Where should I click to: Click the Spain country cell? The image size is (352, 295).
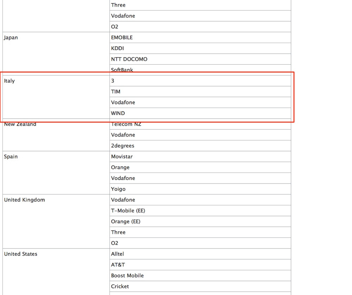coord(11,157)
